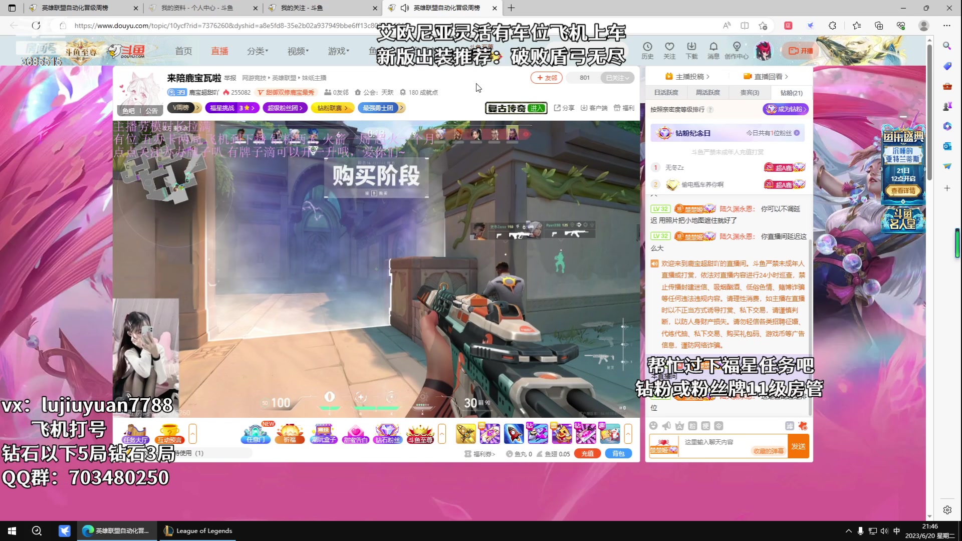Screen dimensions: 962x541
Task: Open the 消息 notifications bell
Action: click(x=713, y=51)
